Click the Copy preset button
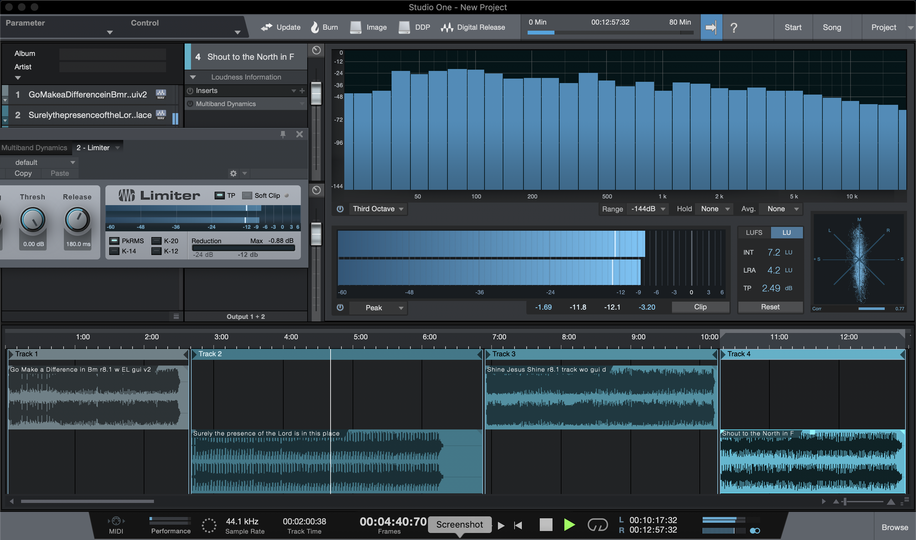The height and width of the screenshot is (540, 916). [23, 173]
